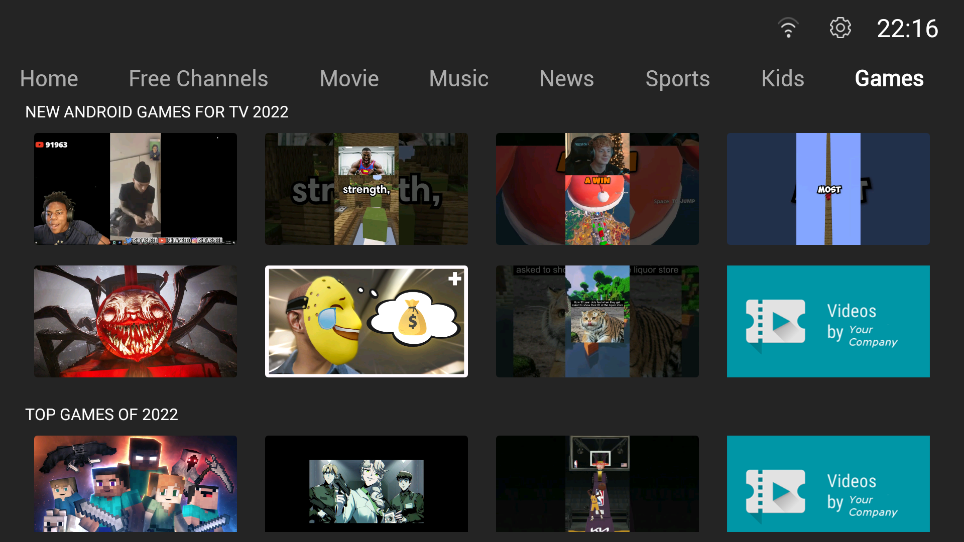Screen dimensions: 964x542
Task: Select the Music tab
Action: point(458,79)
